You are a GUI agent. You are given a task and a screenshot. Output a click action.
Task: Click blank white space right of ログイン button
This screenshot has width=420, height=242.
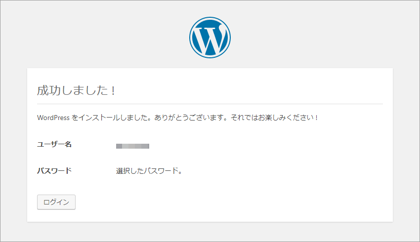214,202
